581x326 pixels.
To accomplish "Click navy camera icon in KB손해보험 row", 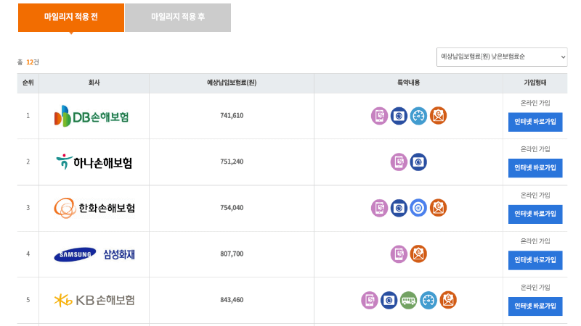I will coord(389,300).
